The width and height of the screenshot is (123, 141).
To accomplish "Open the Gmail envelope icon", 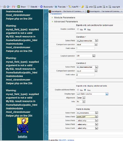I will click(13, 7).
